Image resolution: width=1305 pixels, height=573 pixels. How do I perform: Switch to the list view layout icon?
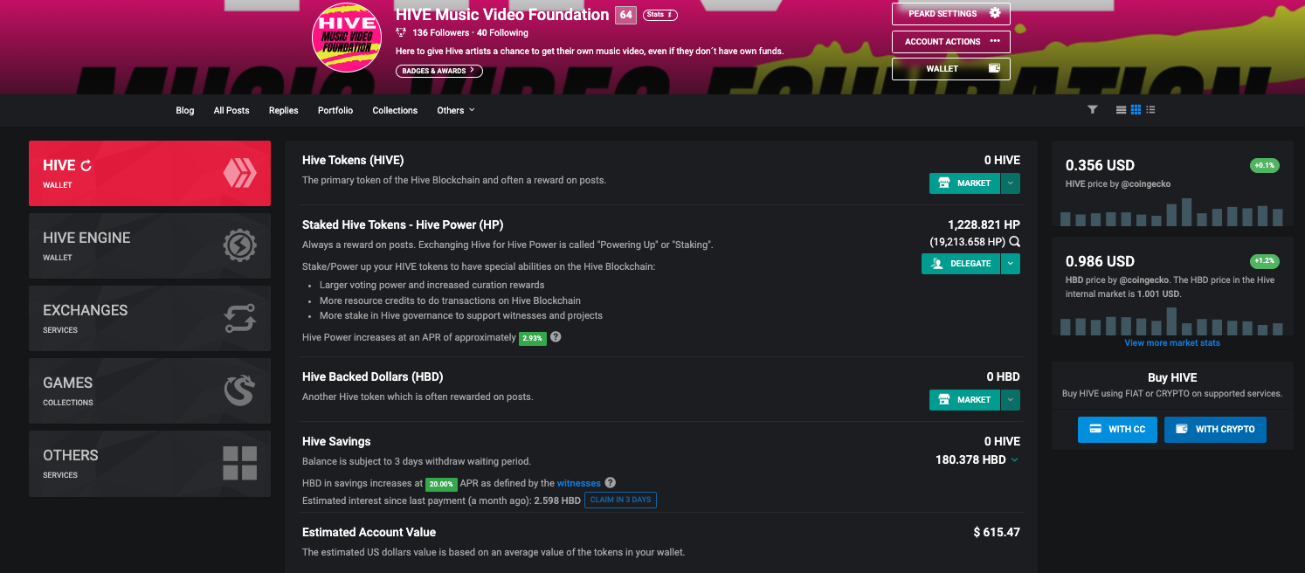click(1122, 110)
